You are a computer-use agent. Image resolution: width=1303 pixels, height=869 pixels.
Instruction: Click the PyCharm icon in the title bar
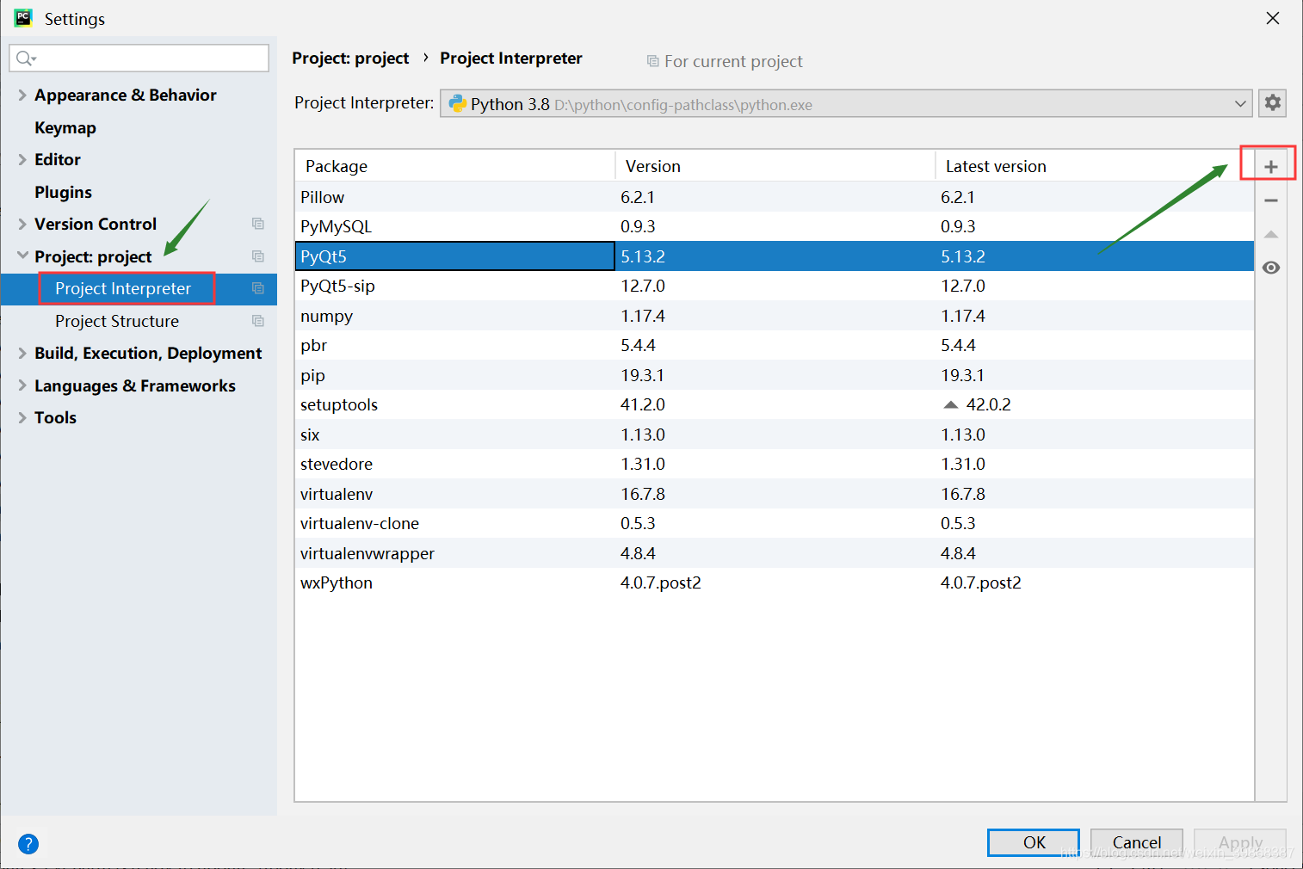coord(23,18)
